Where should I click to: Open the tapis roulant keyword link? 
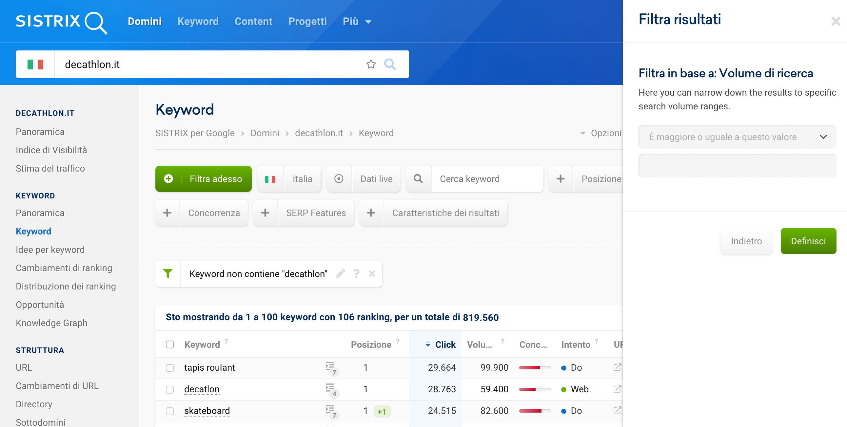(209, 367)
